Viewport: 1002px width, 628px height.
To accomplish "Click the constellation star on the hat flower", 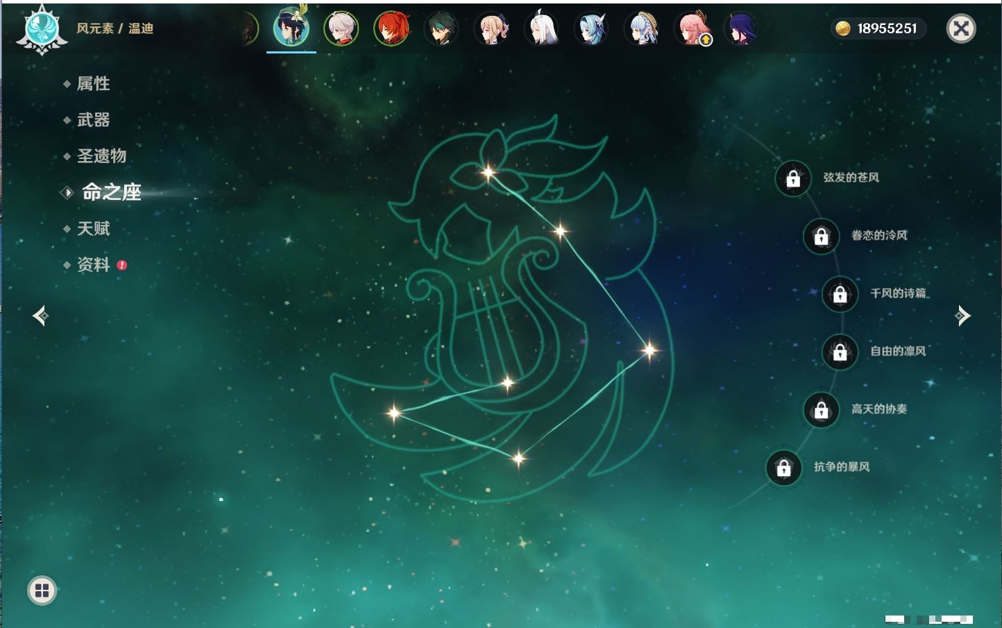I will 489,173.
